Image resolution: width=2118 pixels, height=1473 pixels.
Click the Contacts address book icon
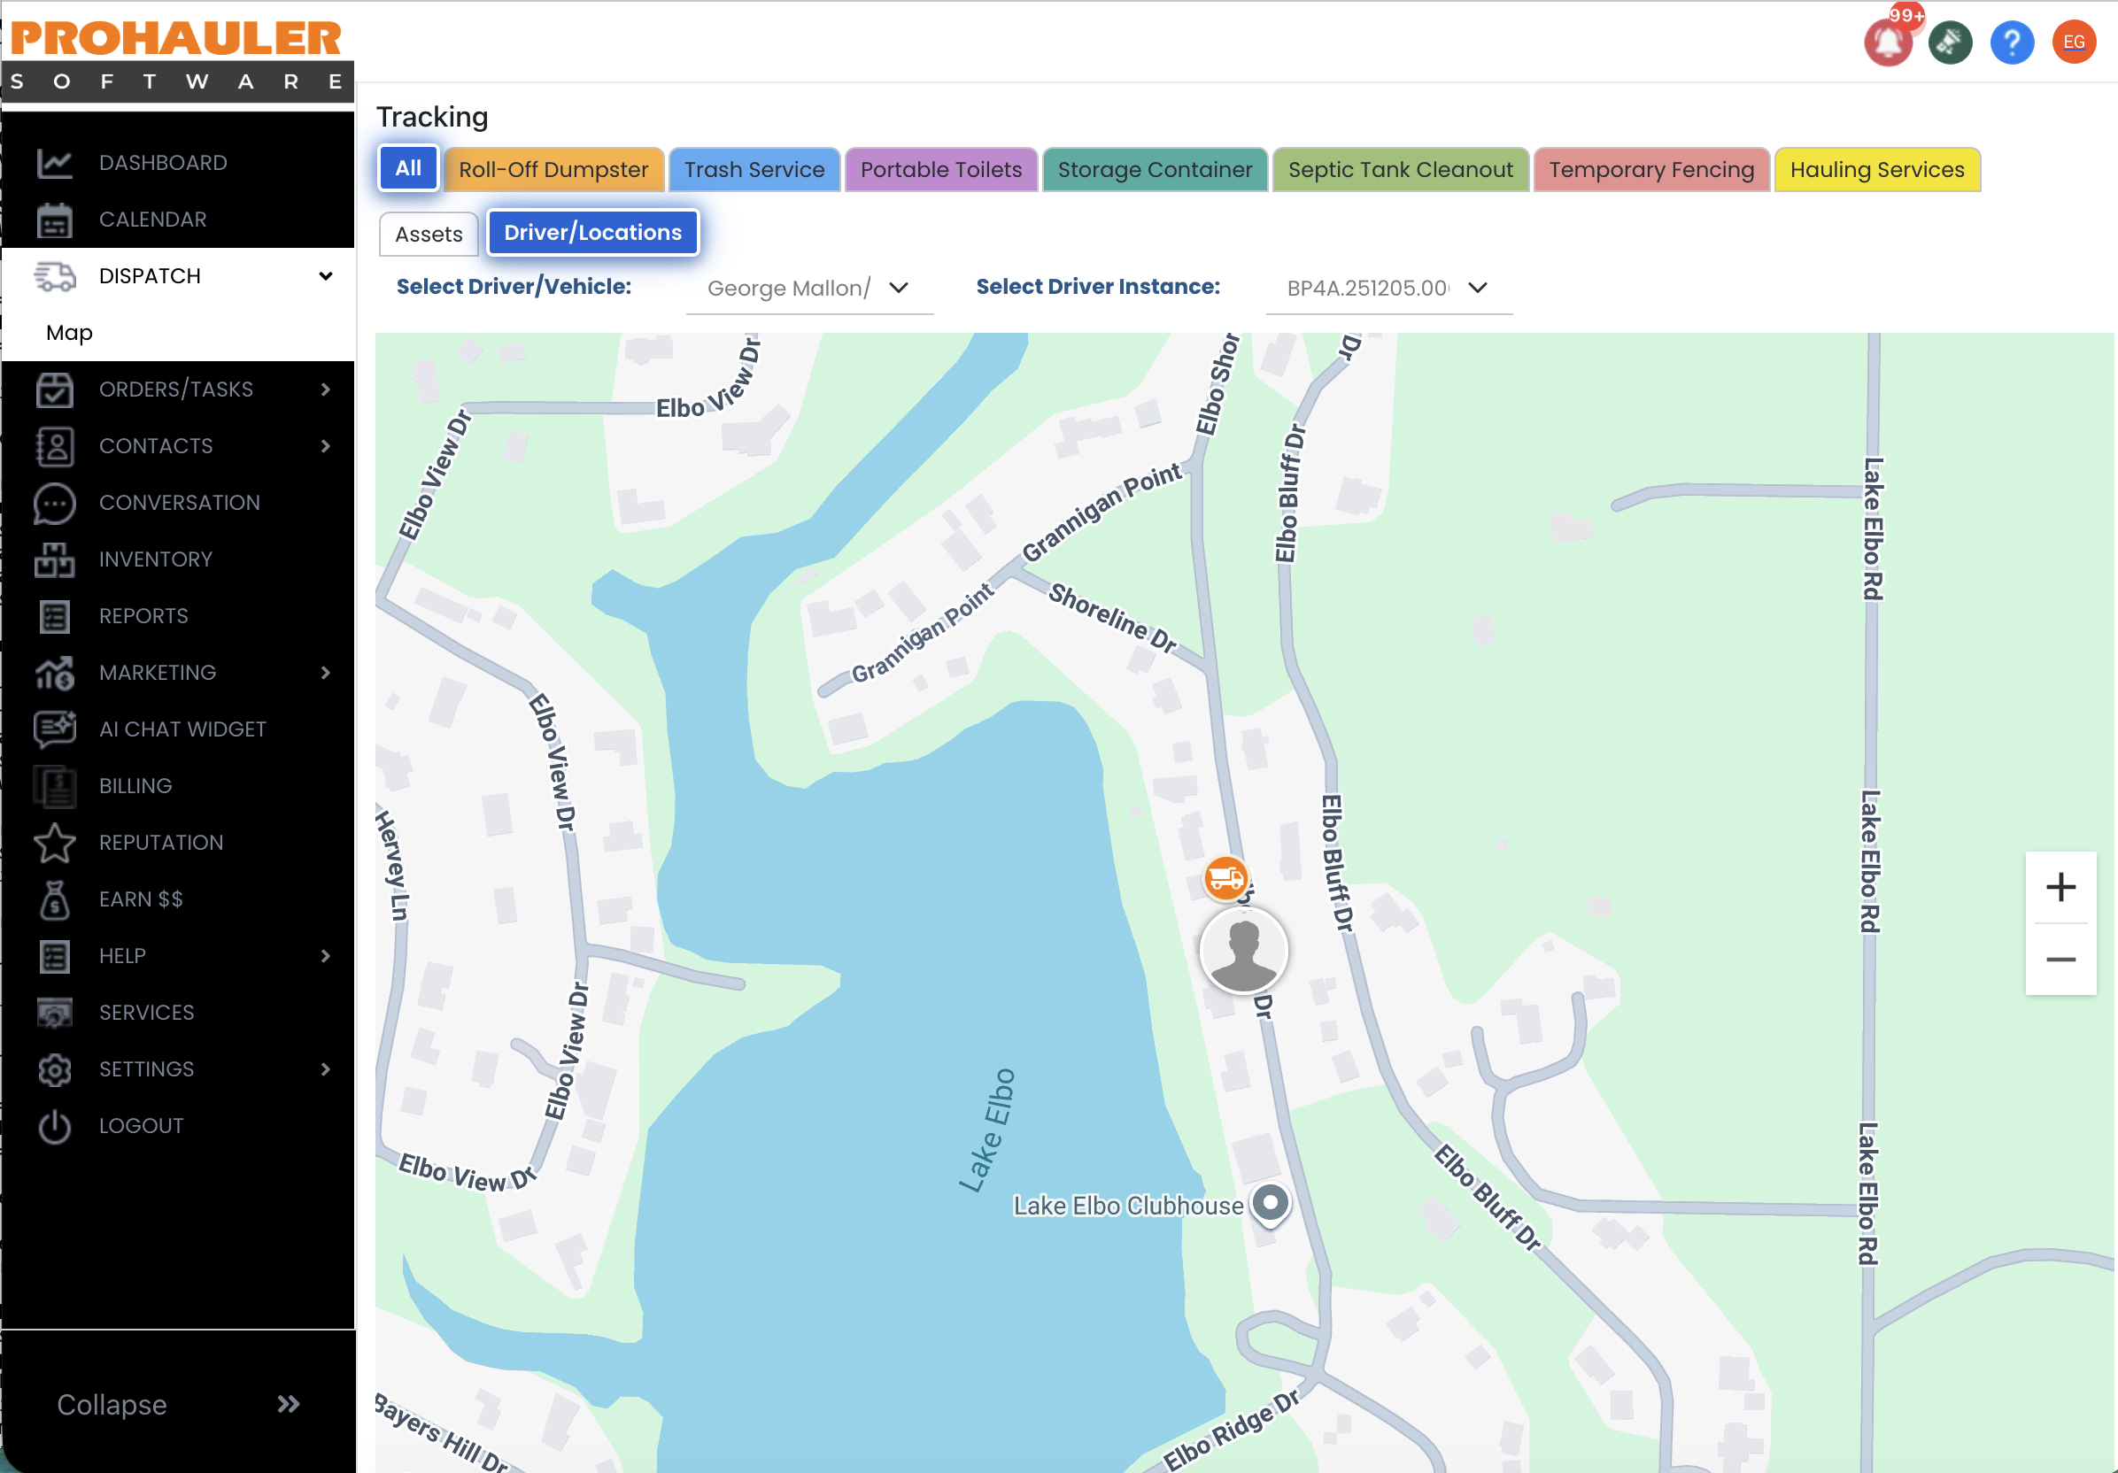click(x=54, y=446)
